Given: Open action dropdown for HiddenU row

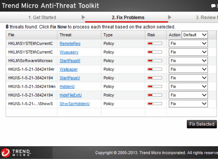Looking at the screenshot, I should click(188, 87).
